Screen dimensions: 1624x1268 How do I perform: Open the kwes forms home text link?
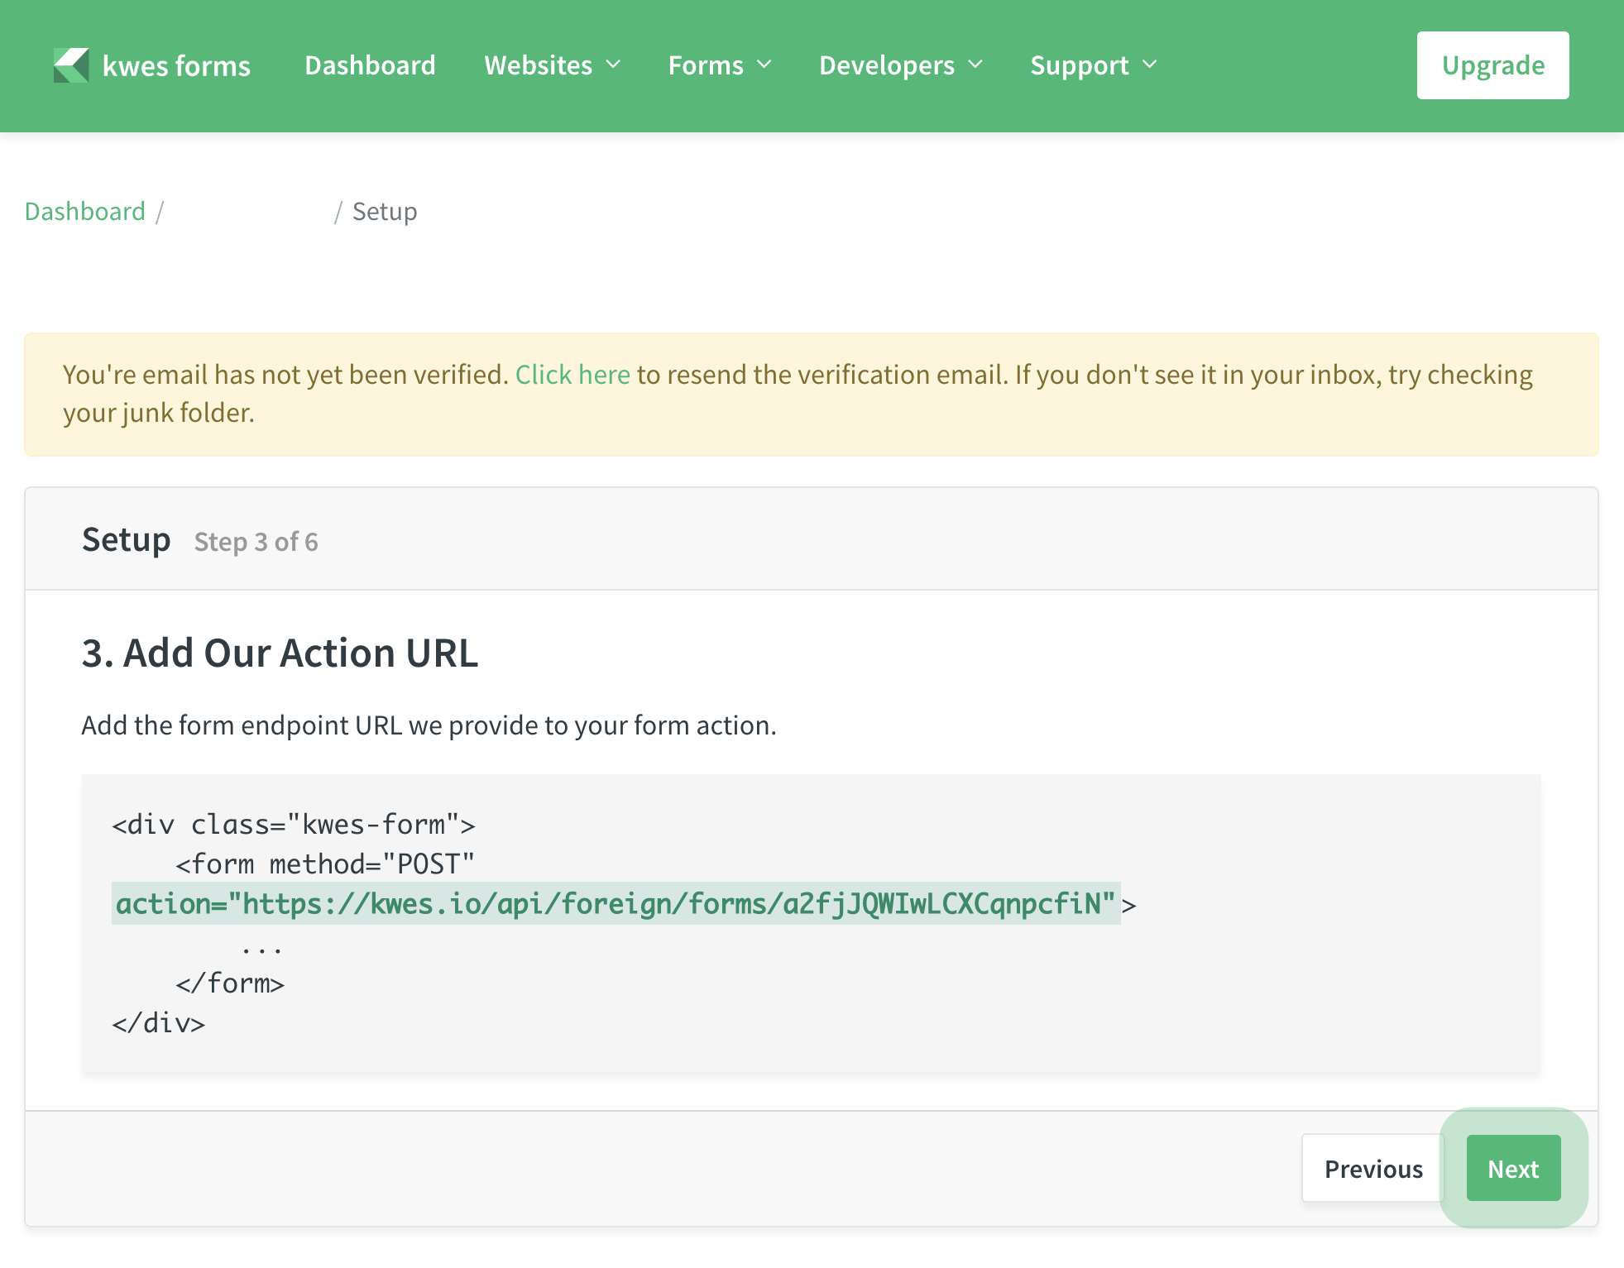[176, 65]
